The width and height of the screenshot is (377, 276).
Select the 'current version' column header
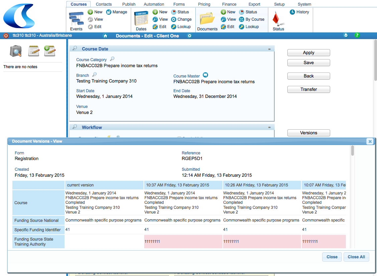[104, 185]
